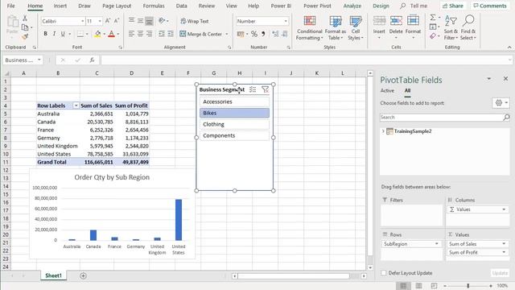Open the File tab
Image resolution: width=515 pixels, height=290 pixels.
pyautogui.click(x=10, y=6)
